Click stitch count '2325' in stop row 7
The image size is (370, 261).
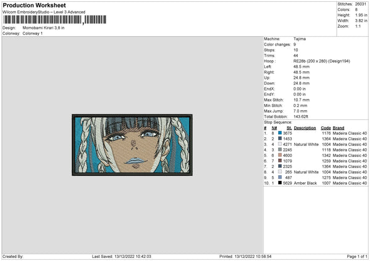[x=287, y=167]
